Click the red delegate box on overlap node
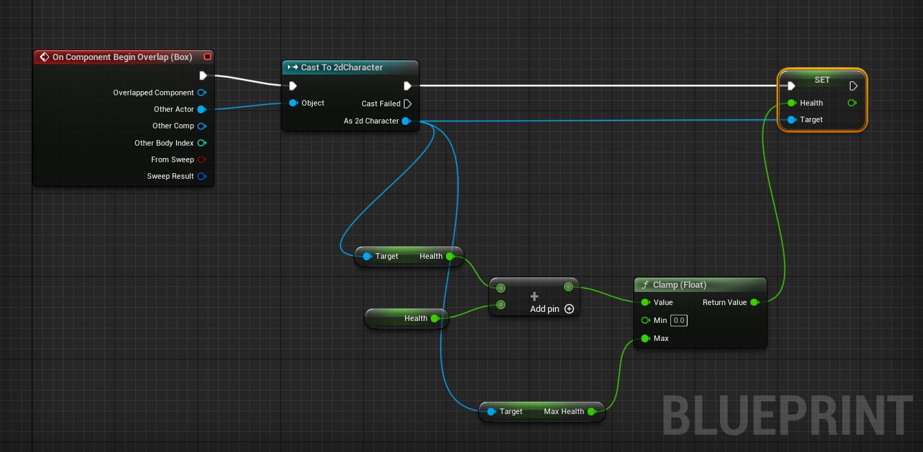 pos(207,57)
